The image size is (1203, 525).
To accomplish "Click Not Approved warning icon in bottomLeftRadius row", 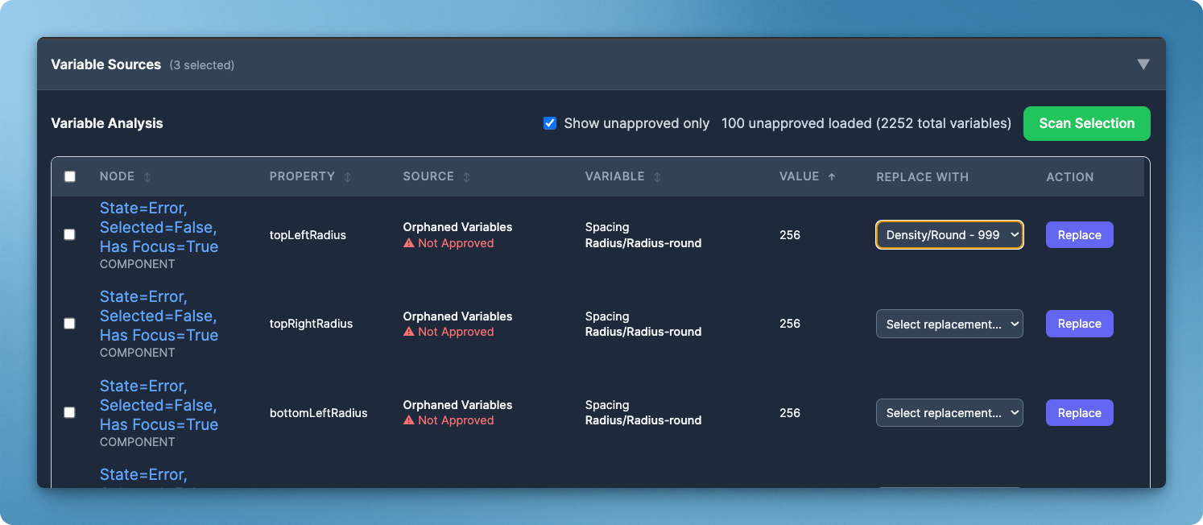I will pyautogui.click(x=409, y=420).
